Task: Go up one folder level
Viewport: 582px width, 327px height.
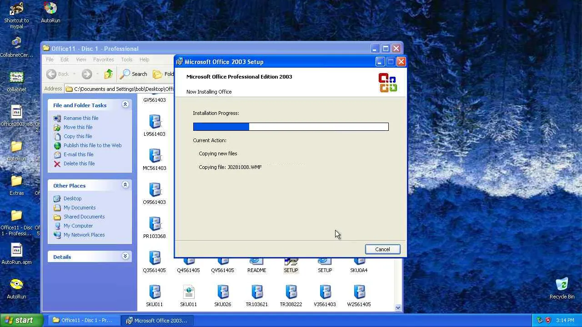Action: (x=108, y=74)
